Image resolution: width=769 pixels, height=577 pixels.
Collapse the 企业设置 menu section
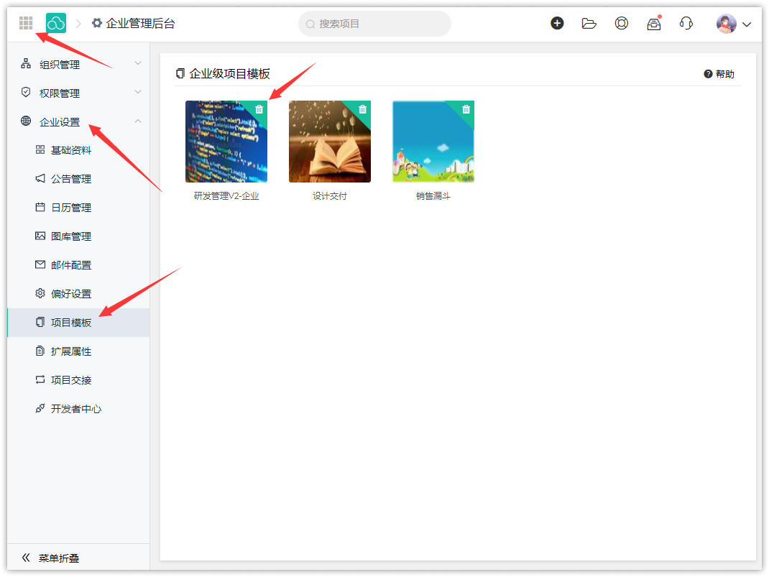[x=79, y=122]
